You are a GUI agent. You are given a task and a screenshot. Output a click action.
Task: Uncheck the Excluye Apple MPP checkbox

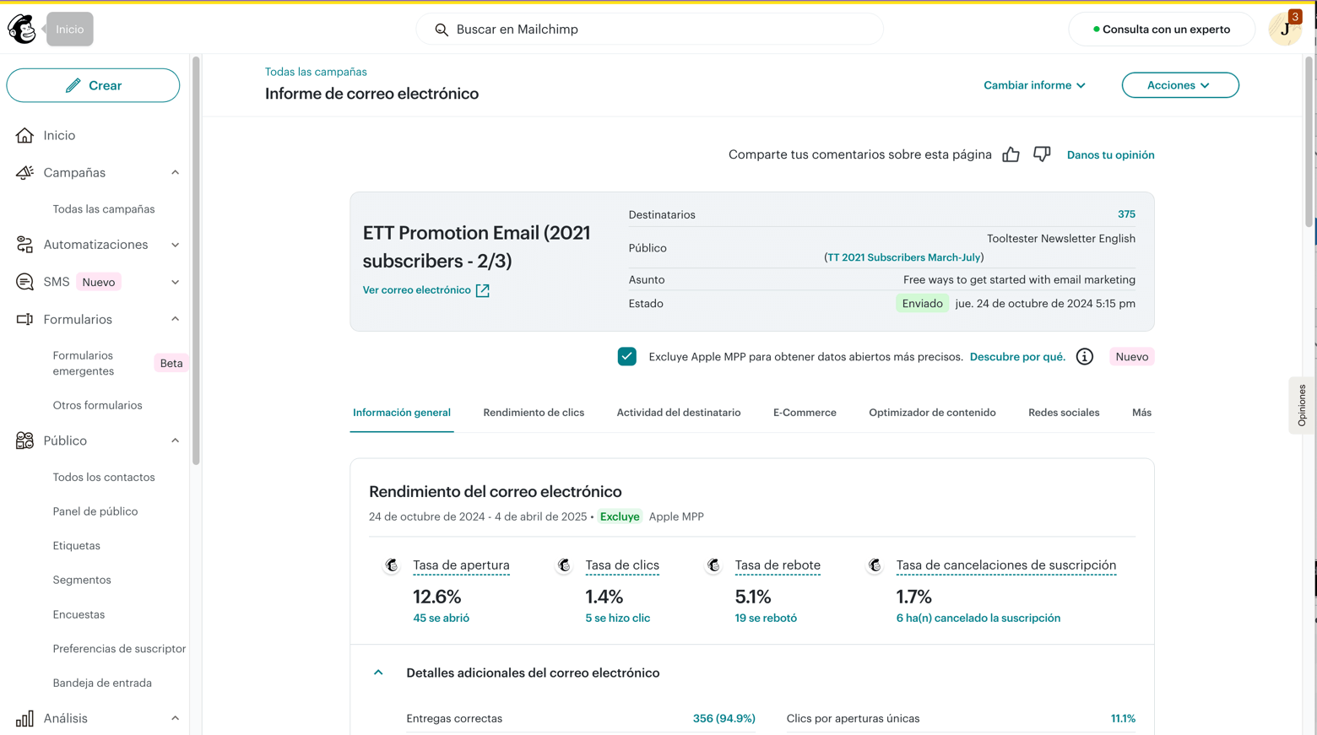click(x=626, y=357)
